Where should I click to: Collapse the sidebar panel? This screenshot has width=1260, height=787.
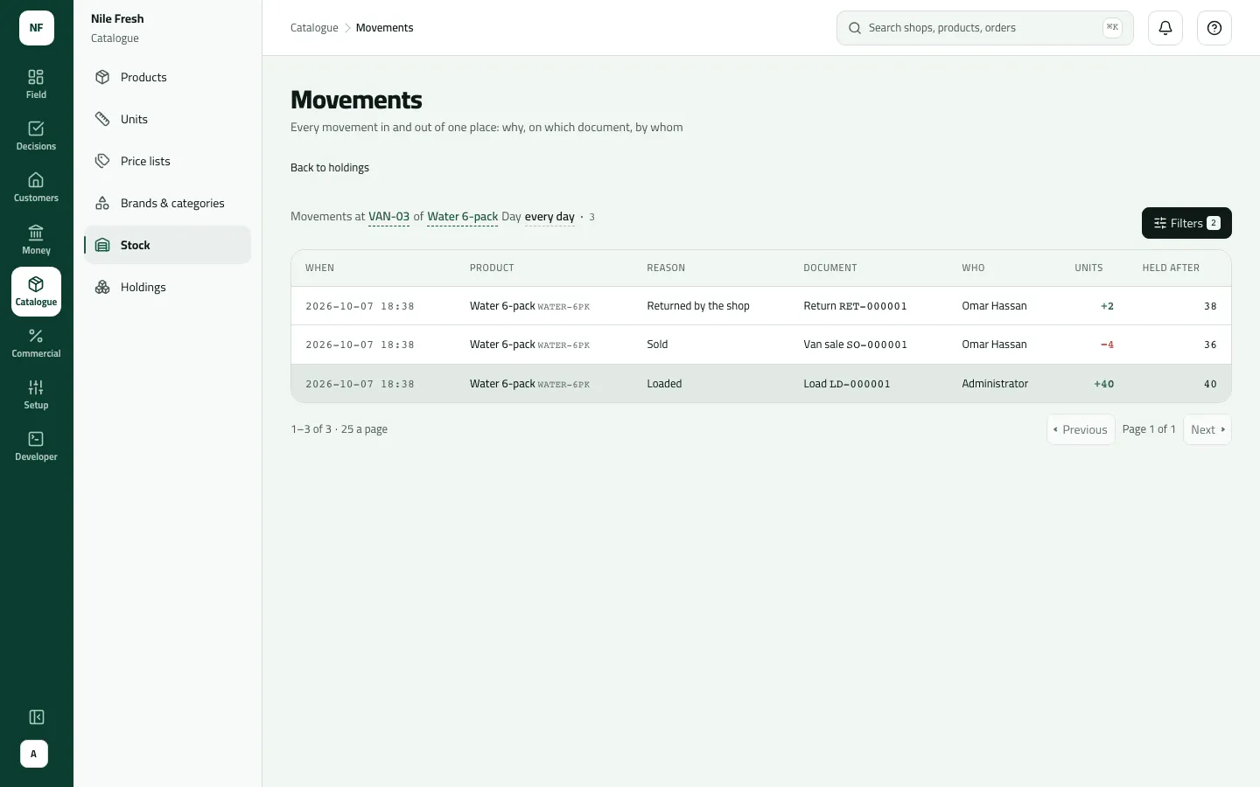(37, 717)
